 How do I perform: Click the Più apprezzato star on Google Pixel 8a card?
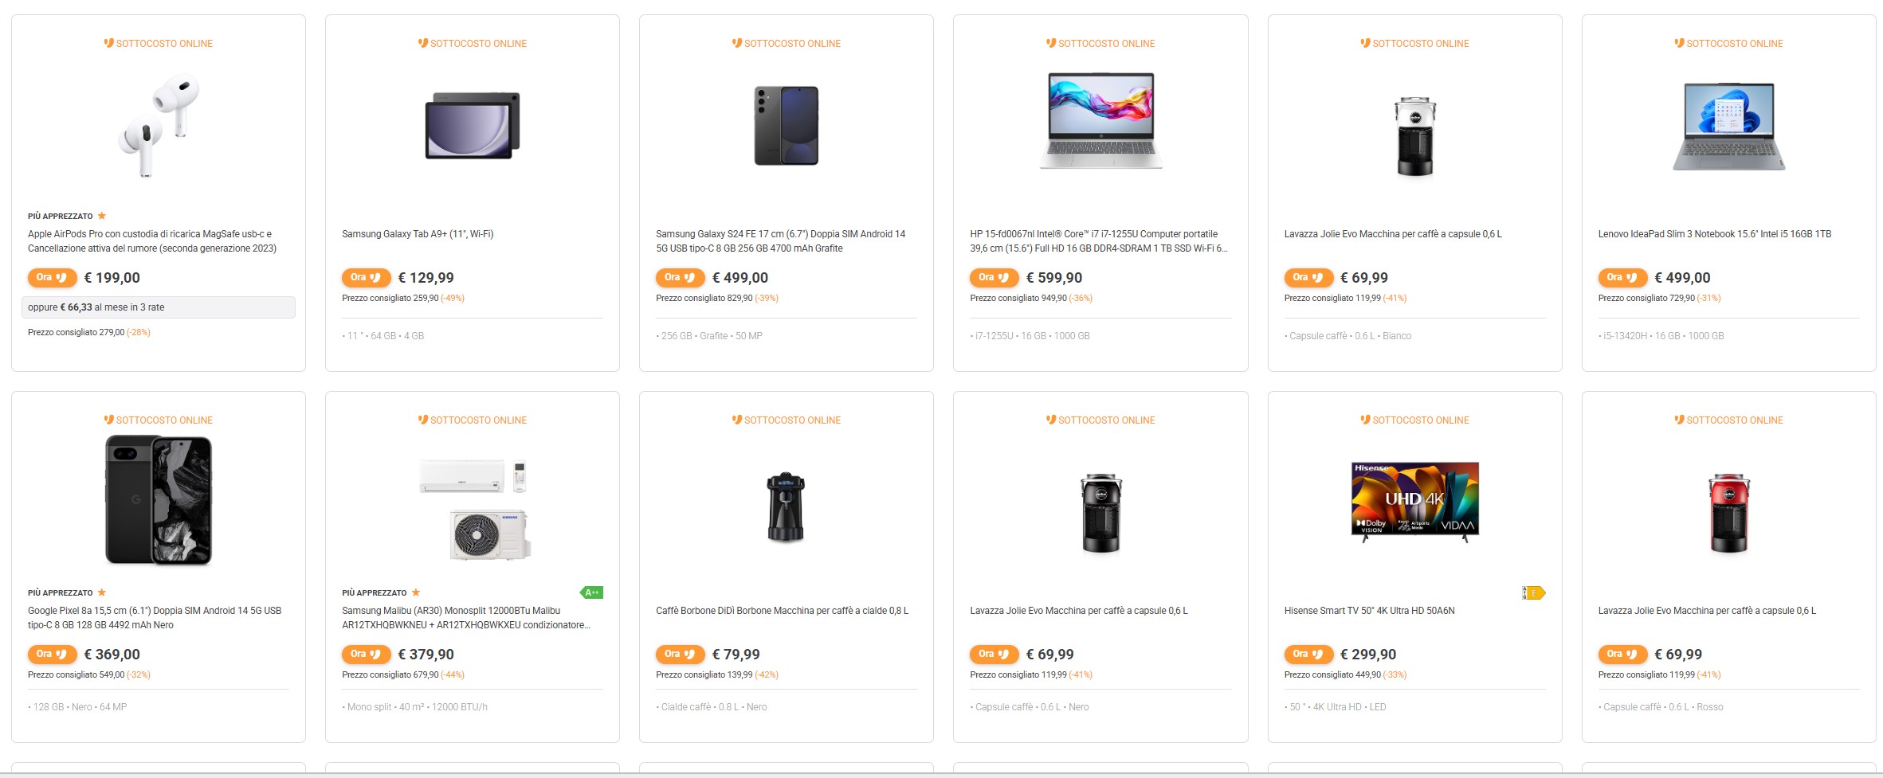(102, 592)
